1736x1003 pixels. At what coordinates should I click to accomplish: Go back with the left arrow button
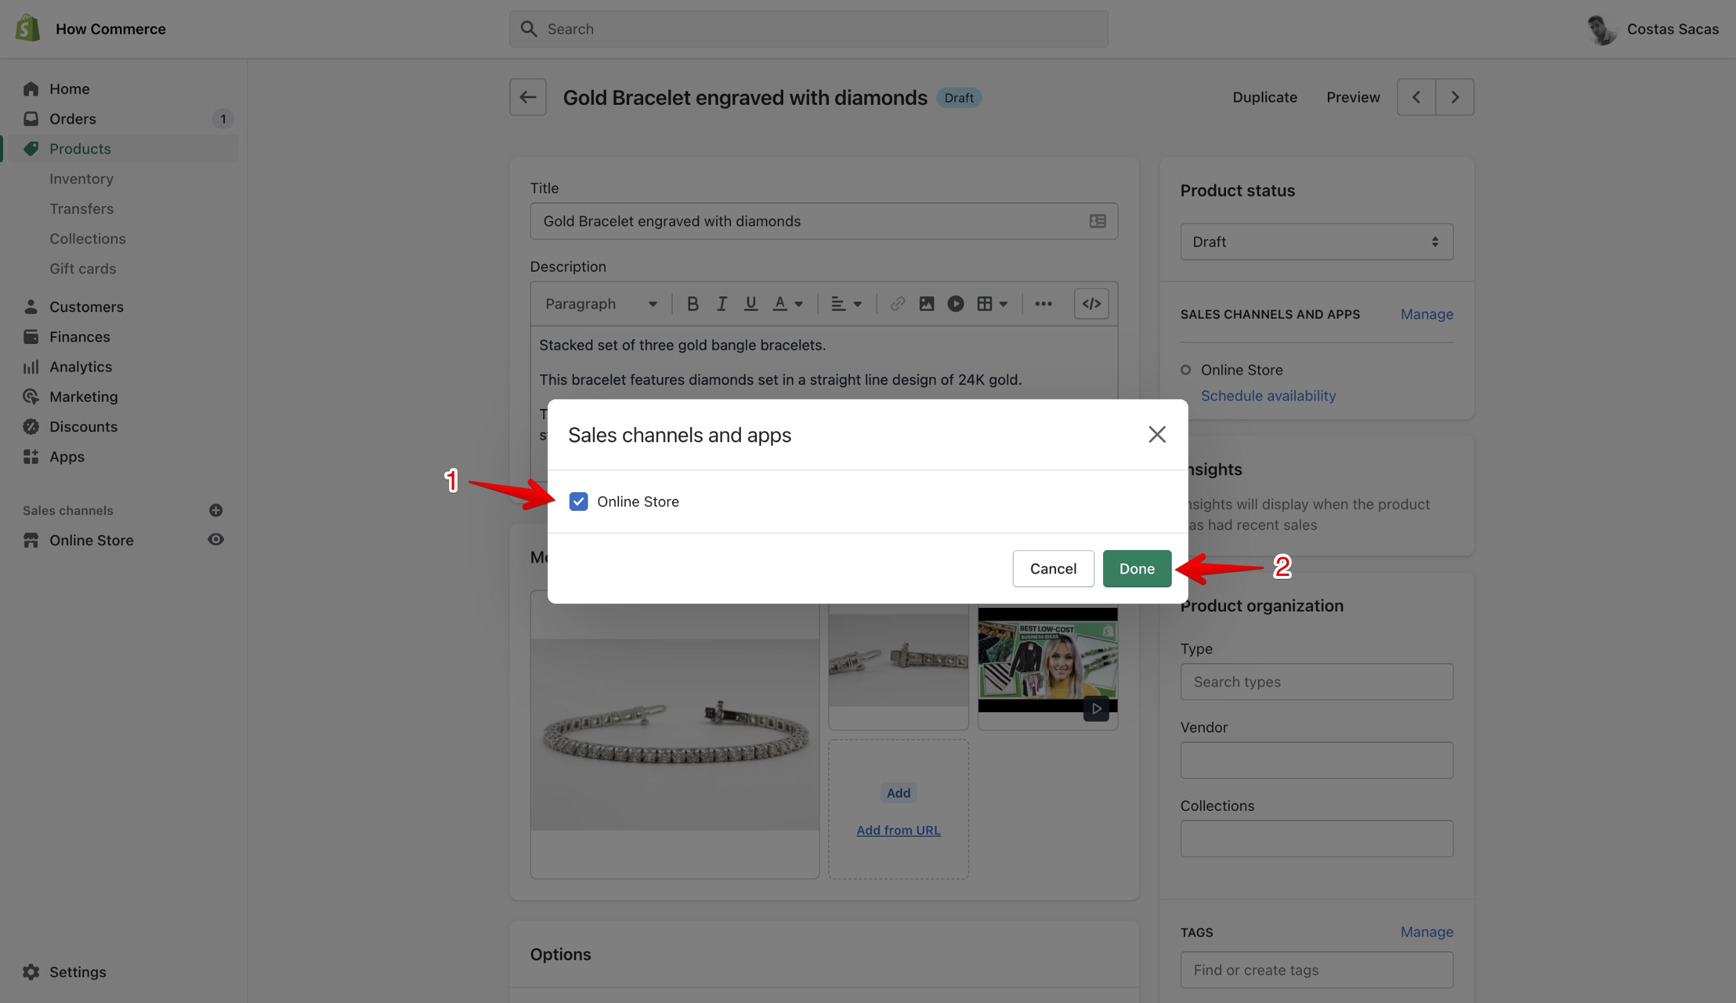[527, 97]
